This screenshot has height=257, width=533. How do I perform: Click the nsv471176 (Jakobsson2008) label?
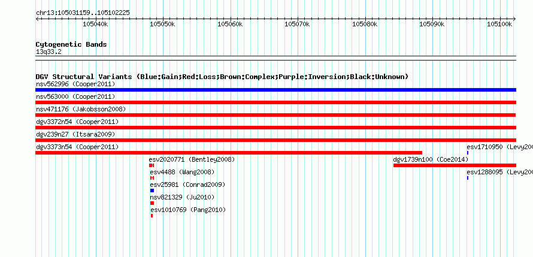point(81,109)
